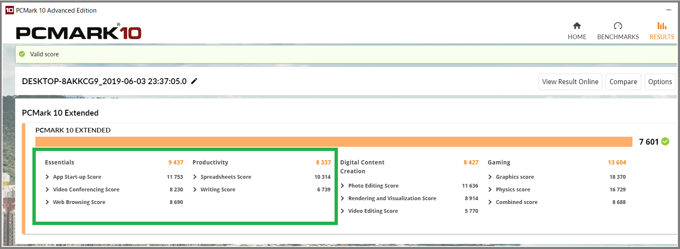Click the green valid score check icon
680x249 pixels.
click(22, 54)
